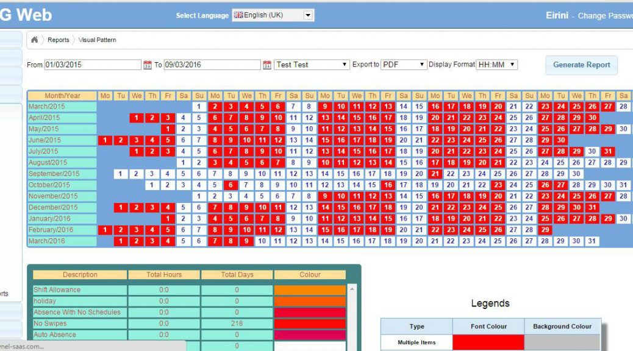Click the home icon in the breadcrumb

[35, 40]
